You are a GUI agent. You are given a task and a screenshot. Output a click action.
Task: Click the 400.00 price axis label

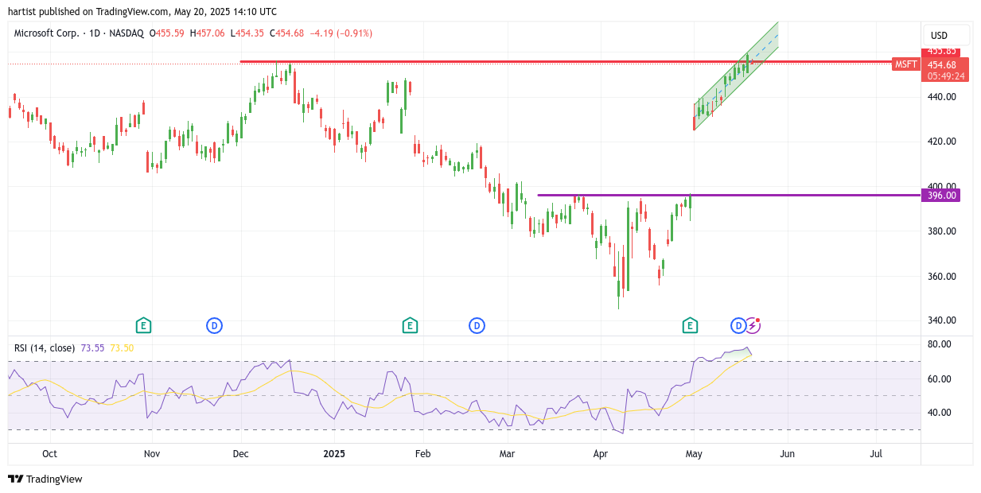940,186
